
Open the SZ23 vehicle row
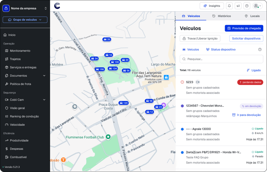point(221,87)
